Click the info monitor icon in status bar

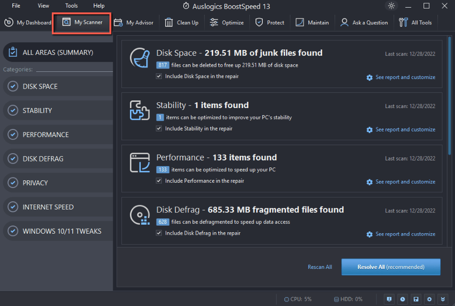pos(389,299)
